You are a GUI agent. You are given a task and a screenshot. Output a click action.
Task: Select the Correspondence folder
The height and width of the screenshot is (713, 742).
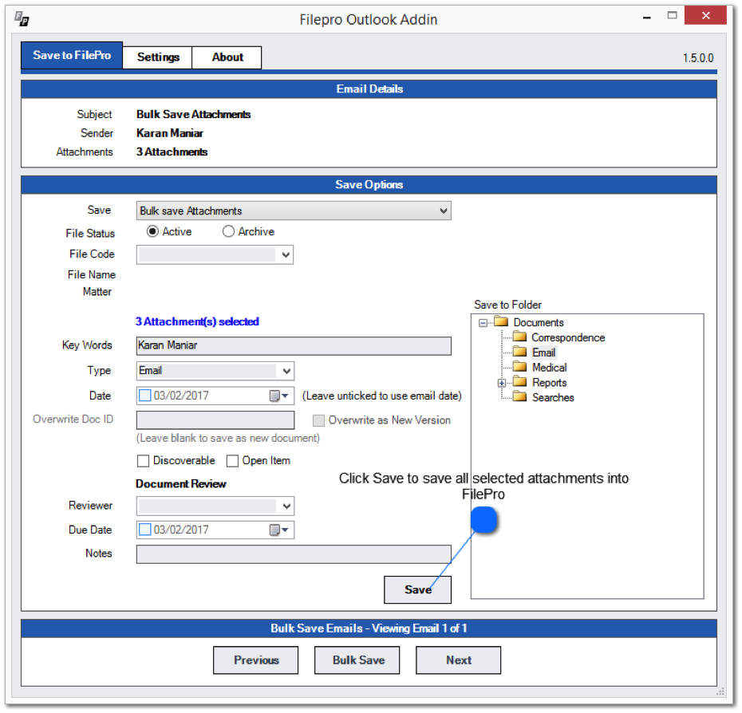[x=567, y=337]
